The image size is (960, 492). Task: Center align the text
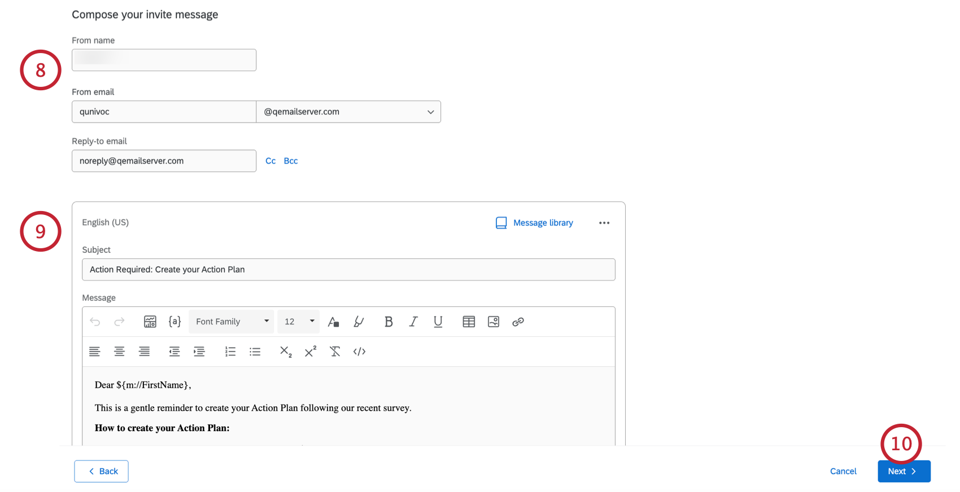tap(120, 352)
